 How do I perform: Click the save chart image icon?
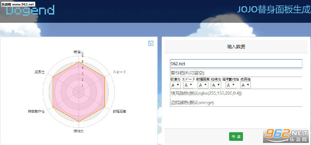[151, 43]
